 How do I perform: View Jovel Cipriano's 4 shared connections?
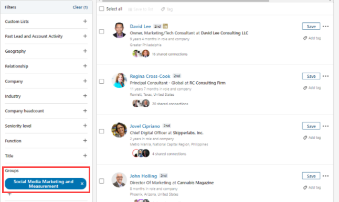(169, 154)
